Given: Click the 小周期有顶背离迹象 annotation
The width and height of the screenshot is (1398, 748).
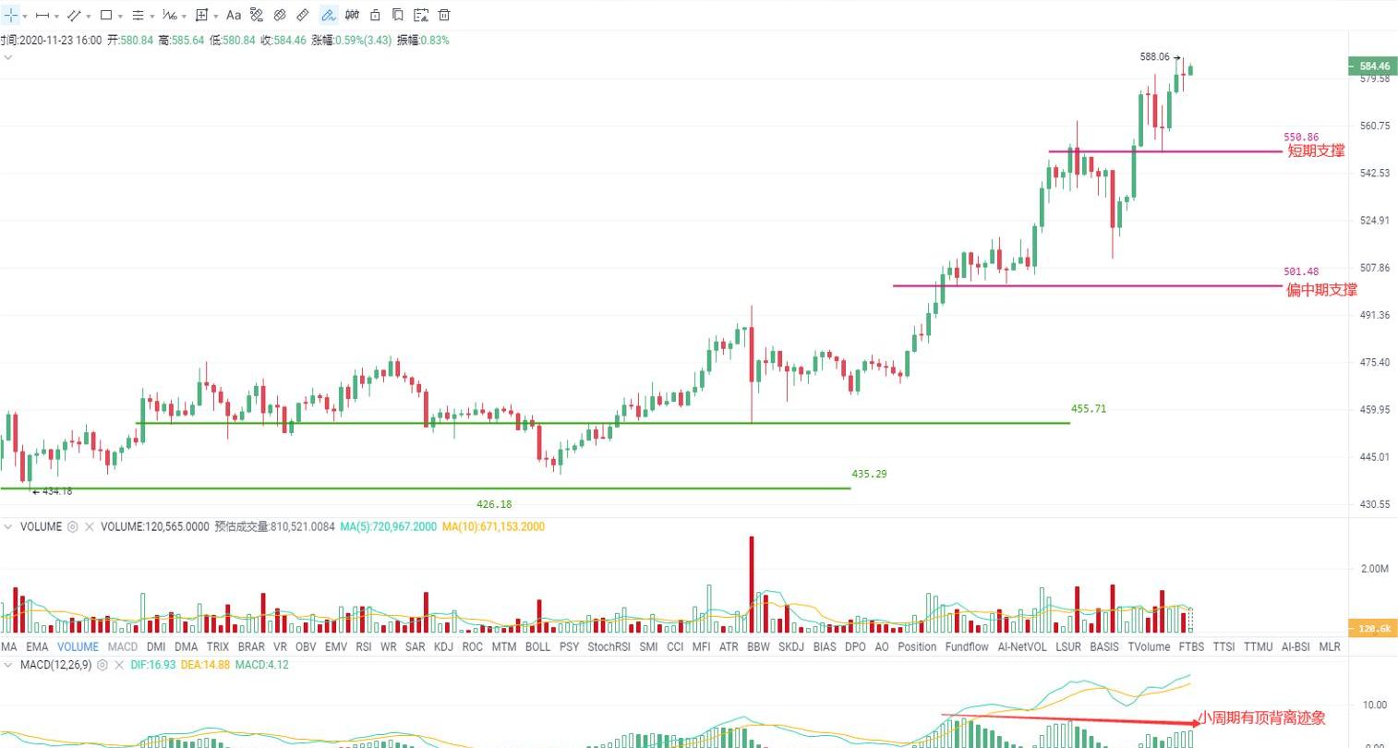Looking at the screenshot, I should coord(1262,718).
